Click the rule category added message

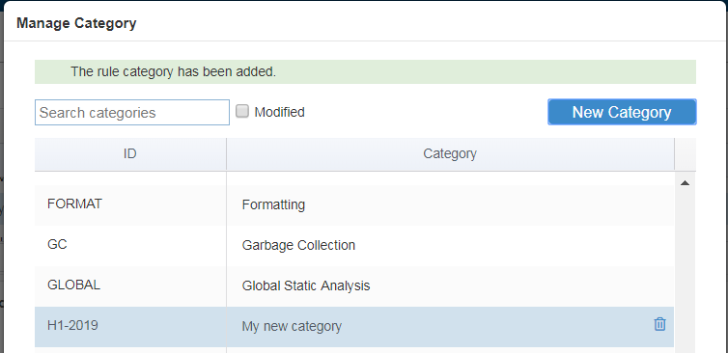[x=173, y=72]
